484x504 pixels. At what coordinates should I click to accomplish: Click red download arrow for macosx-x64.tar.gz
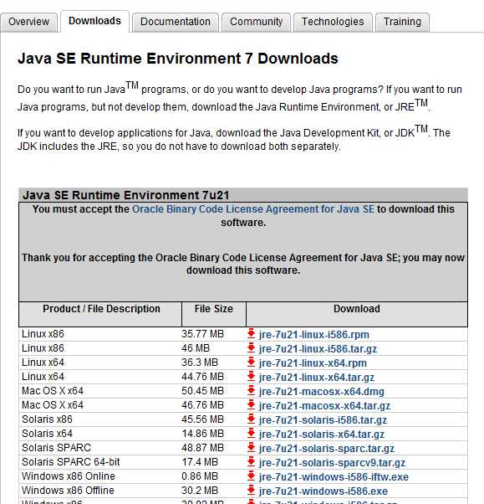tap(251, 404)
